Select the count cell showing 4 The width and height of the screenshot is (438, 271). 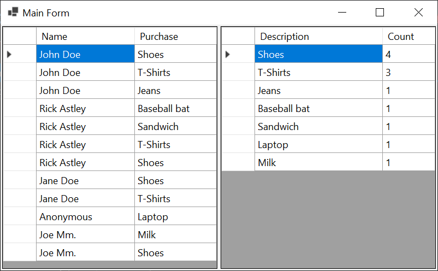[409, 54]
